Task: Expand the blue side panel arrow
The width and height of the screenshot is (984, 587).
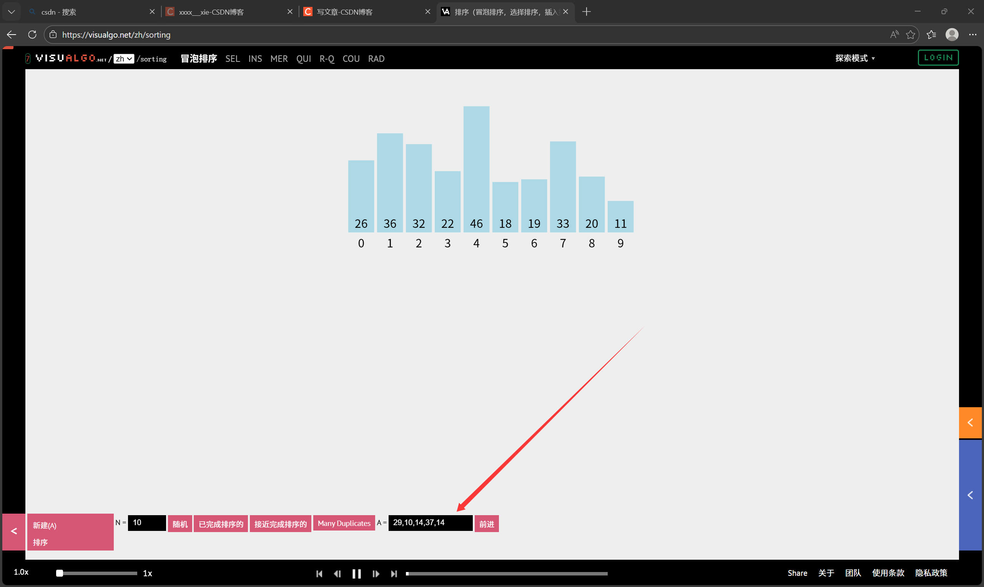Action: 971,495
